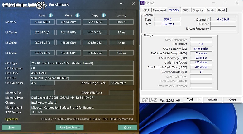Click the Memory Type Dual Channel LPDDR5 row
Image resolution: width=243 pixels, height=134 pixels.
point(82,98)
